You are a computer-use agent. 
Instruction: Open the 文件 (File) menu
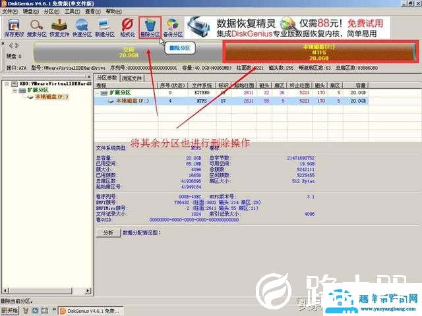click(x=10, y=12)
